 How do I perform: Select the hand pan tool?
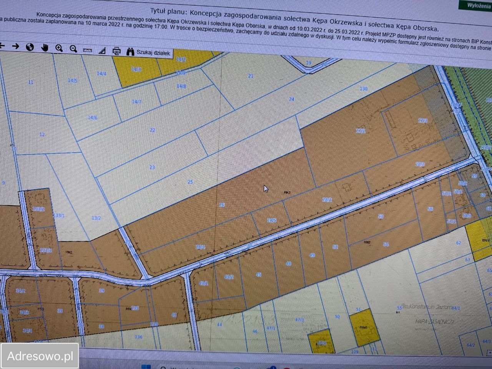(x=45, y=48)
